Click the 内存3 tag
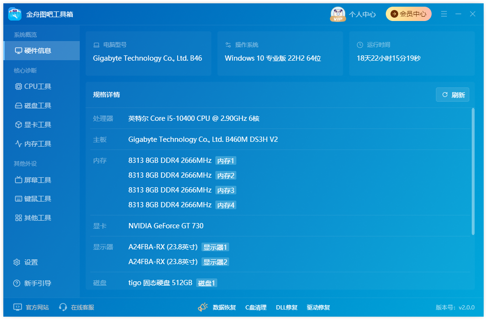Image resolution: width=487 pixels, height=320 pixels. (226, 191)
